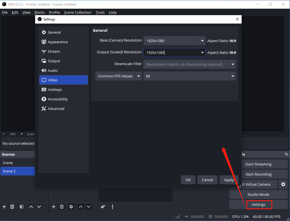The height and width of the screenshot is (221, 290).
Task: Expand the Downscale Filter dropdown
Action: (x=233, y=64)
